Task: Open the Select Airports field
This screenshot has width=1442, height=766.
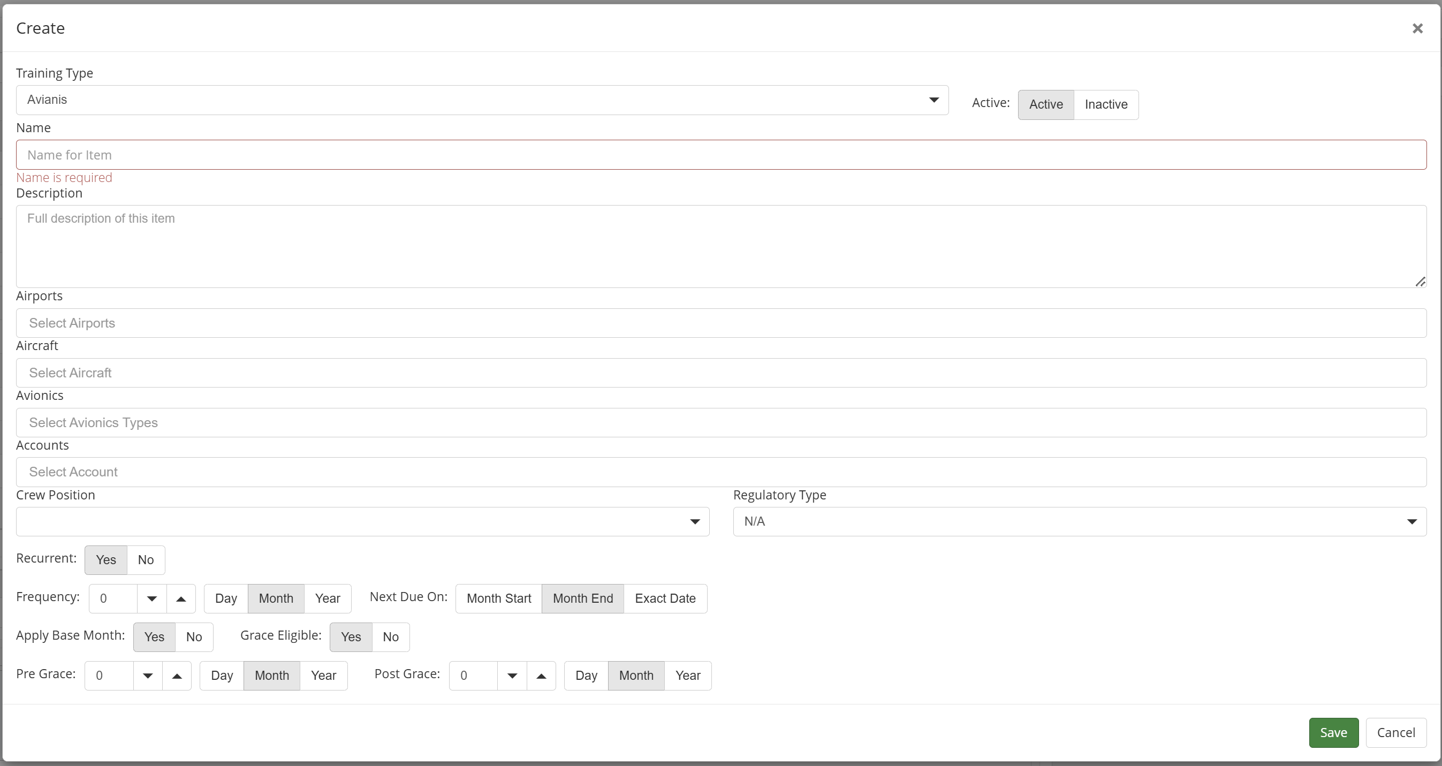Action: click(x=721, y=323)
